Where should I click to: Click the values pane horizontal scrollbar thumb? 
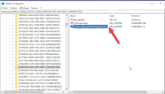tap(110, 92)
